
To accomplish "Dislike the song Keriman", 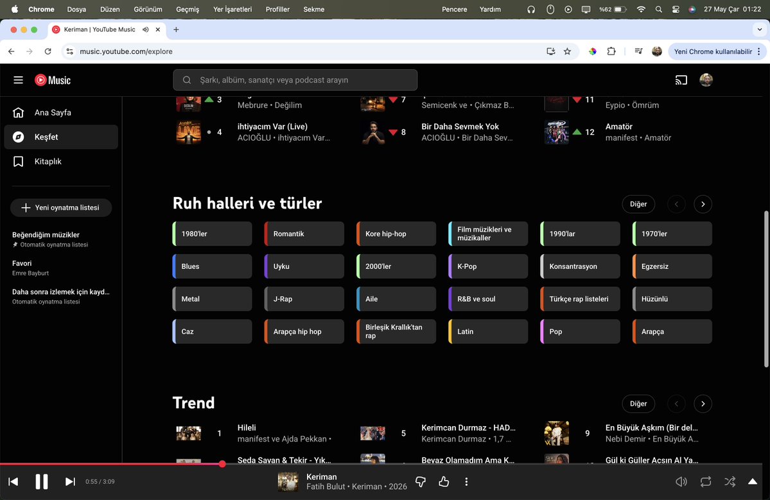I will [421, 482].
